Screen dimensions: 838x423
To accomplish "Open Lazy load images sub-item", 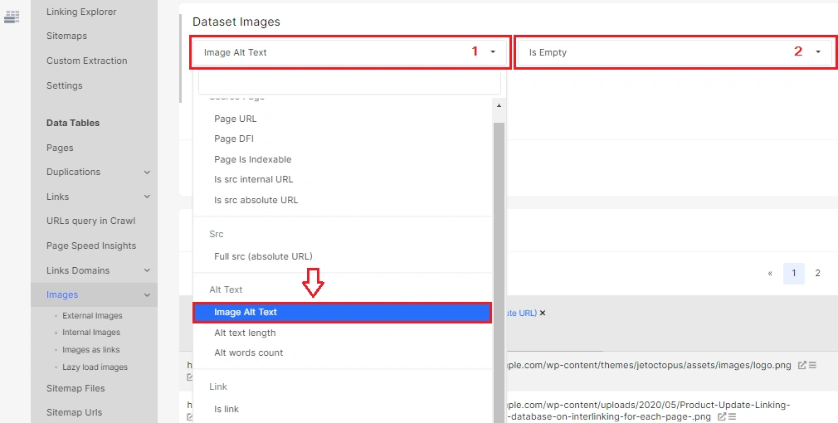I will pos(95,367).
